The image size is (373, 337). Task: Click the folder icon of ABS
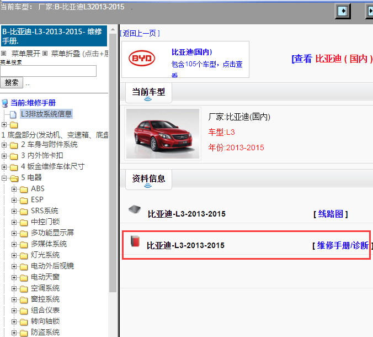click(x=24, y=189)
